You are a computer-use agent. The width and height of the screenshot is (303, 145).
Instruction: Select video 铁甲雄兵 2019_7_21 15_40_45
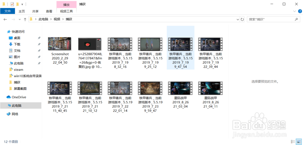(60, 88)
